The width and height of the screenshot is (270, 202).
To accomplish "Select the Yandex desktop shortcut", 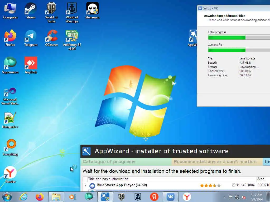I will [x=10, y=175].
